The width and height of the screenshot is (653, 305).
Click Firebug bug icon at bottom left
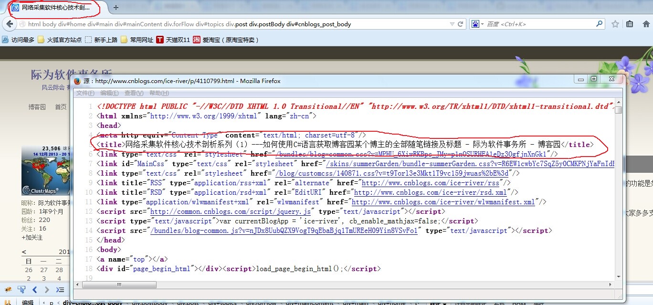click(7, 289)
